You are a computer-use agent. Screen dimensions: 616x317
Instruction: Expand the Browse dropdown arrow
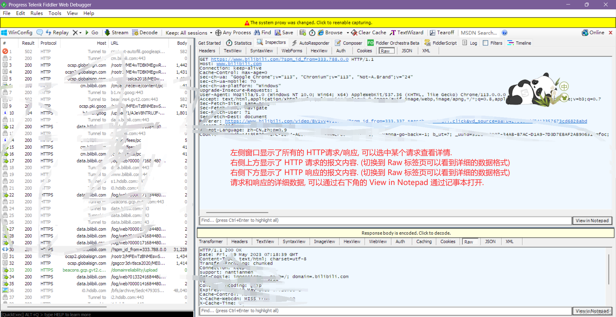coord(347,33)
